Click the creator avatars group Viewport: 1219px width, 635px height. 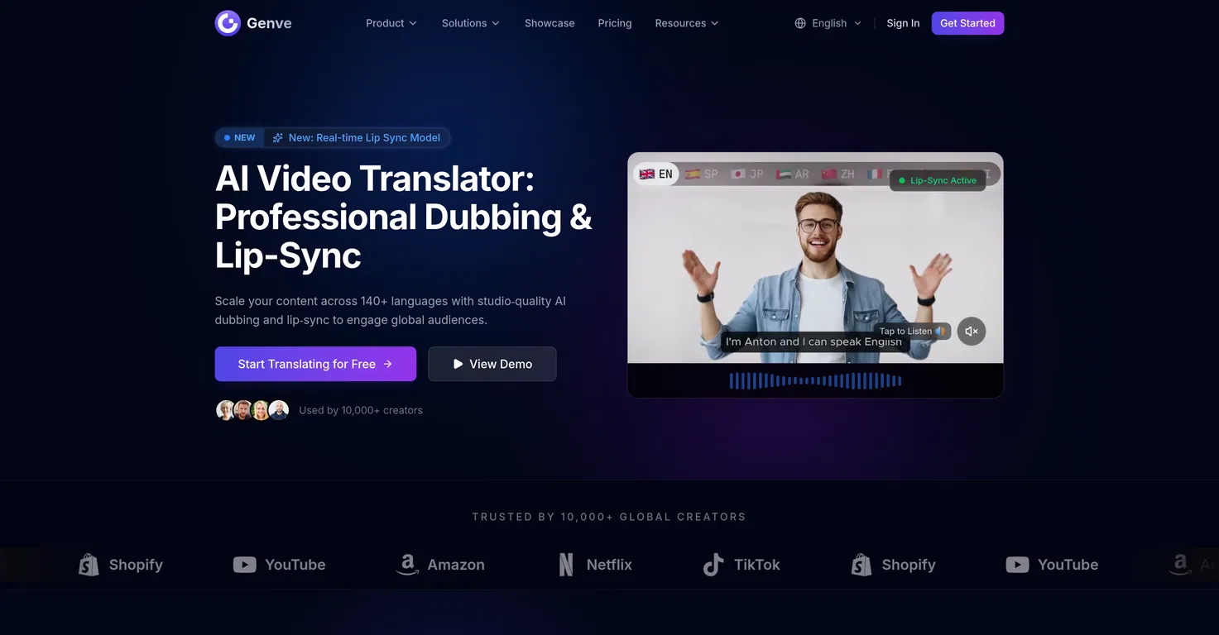(252, 410)
